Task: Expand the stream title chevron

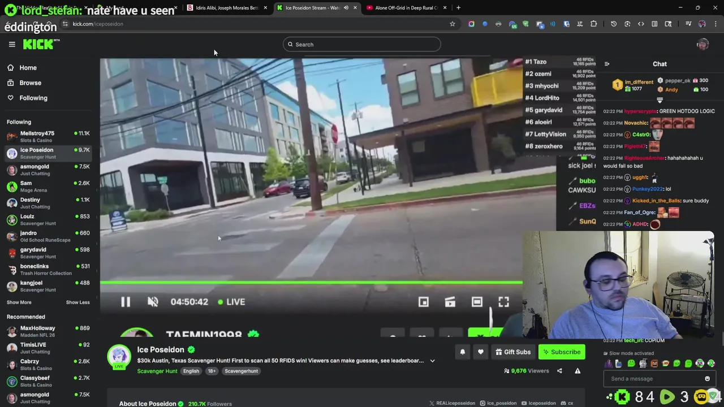Action: [x=432, y=361]
